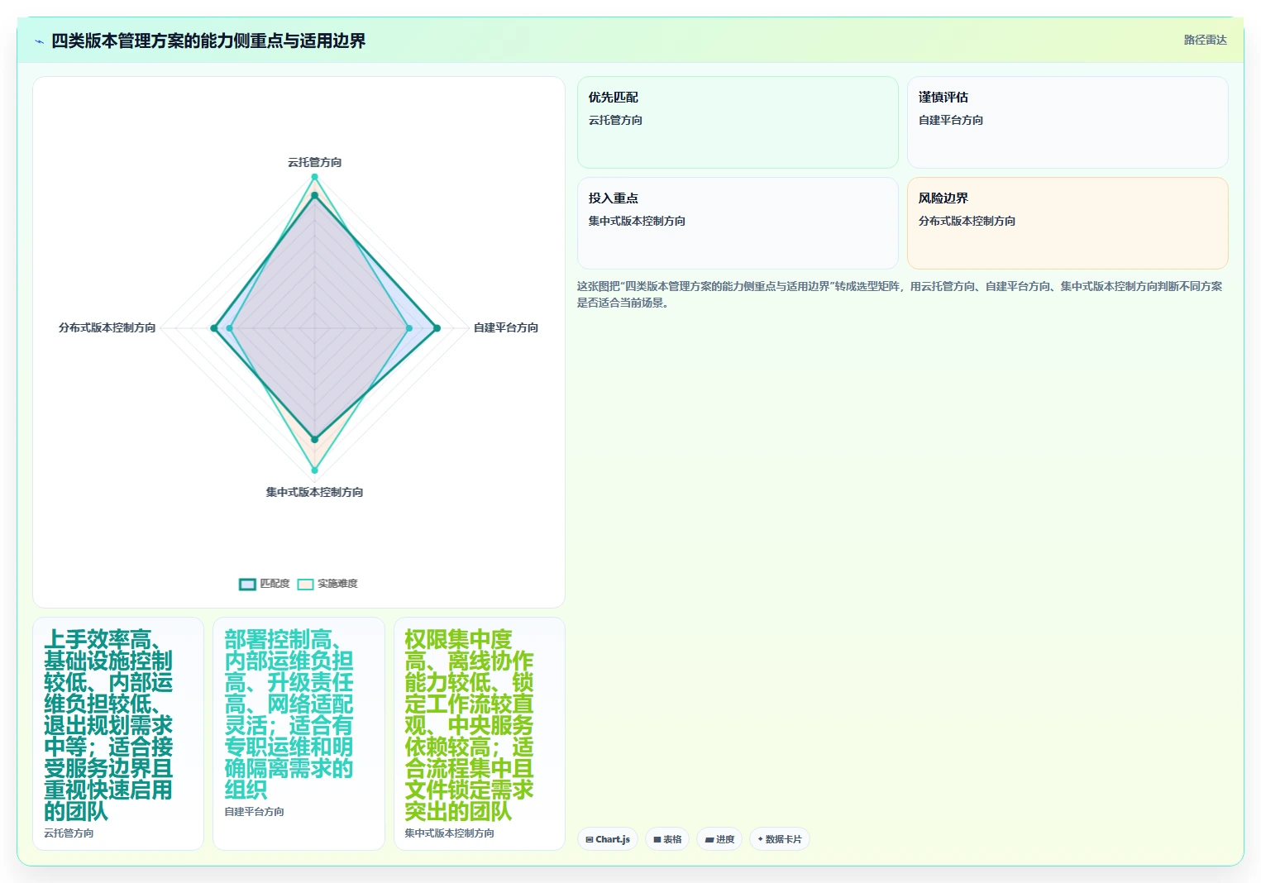The width and height of the screenshot is (1261, 883).
Task: Click the 云托管方向 radar axis label
Action: point(314,162)
